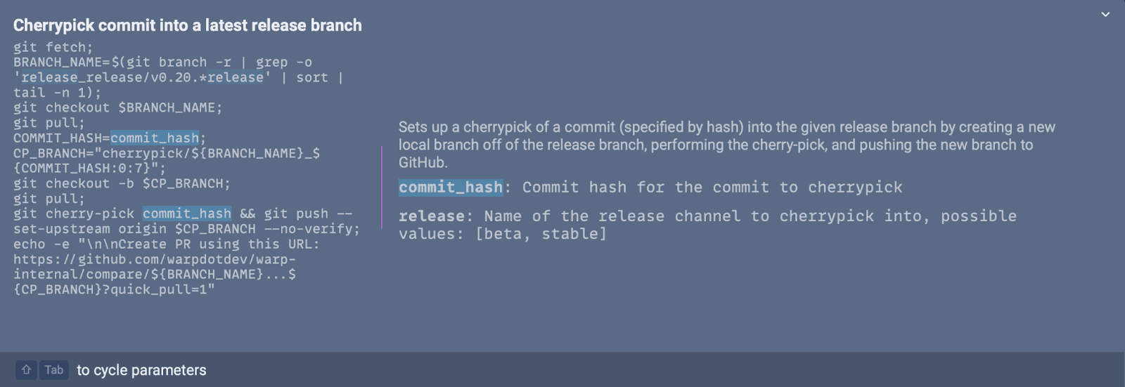This screenshot has width=1125, height=387.
Task: Click the '[beta, stable]' possible values text
Action: pyautogui.click(x=540, y=234)
